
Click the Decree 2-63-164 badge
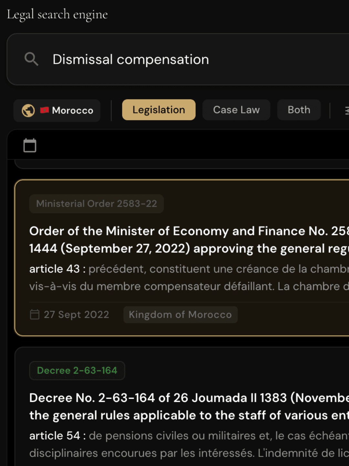[x=77, y=371]
